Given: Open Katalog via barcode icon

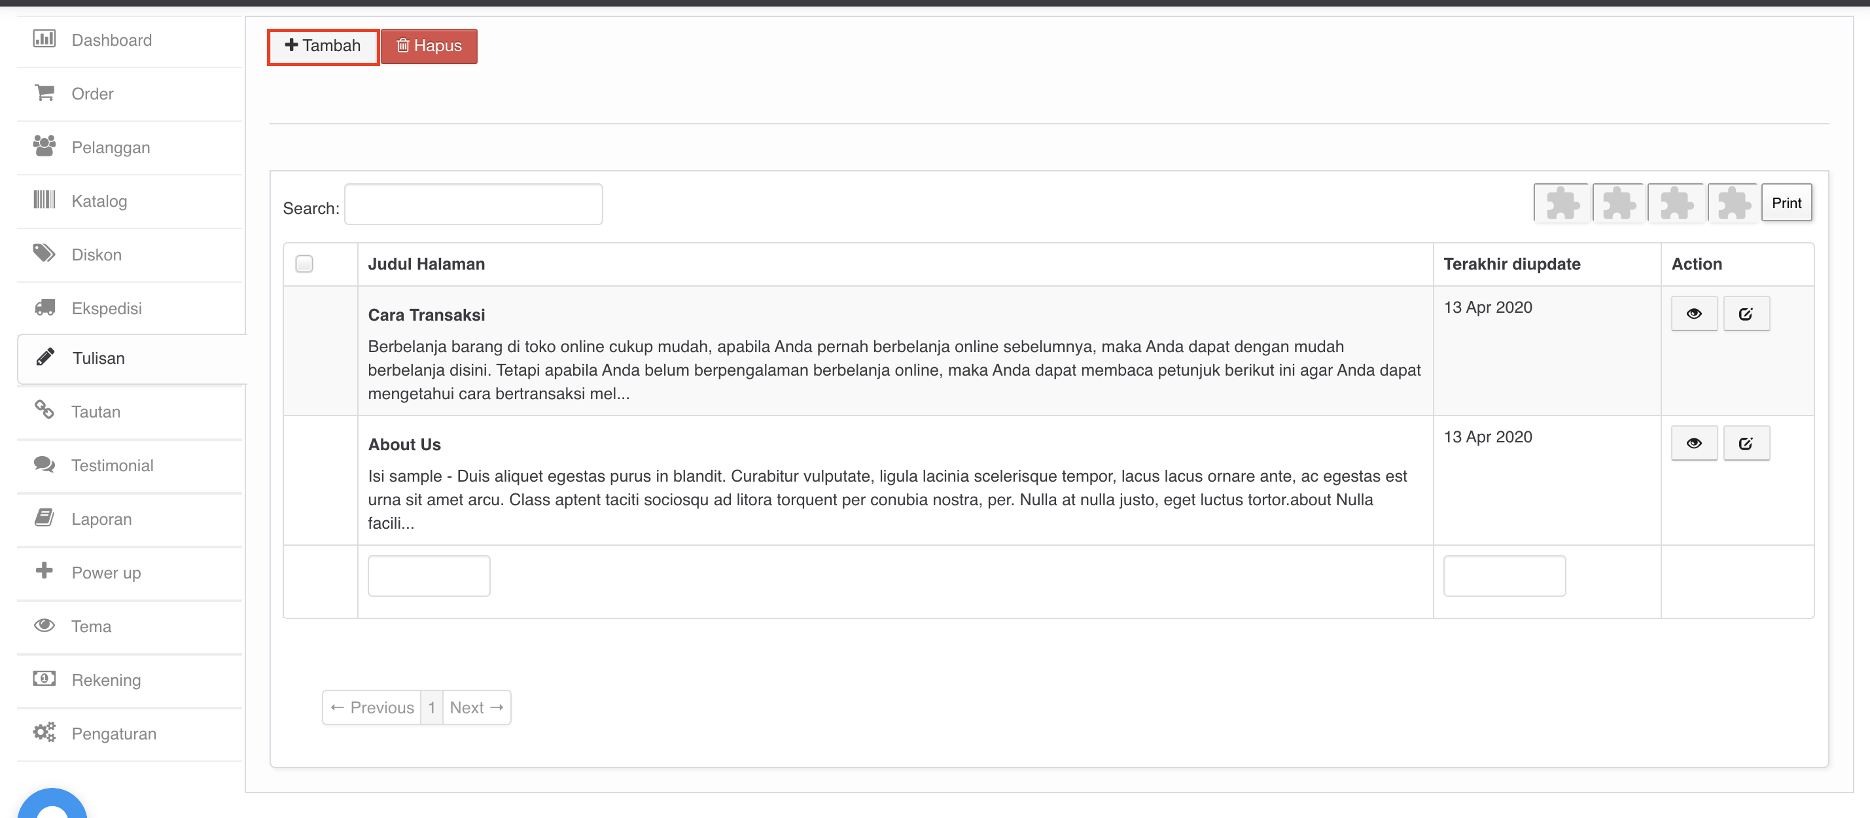Looking at the screenshot, I should pyautogui.click(x=44, y=200).
